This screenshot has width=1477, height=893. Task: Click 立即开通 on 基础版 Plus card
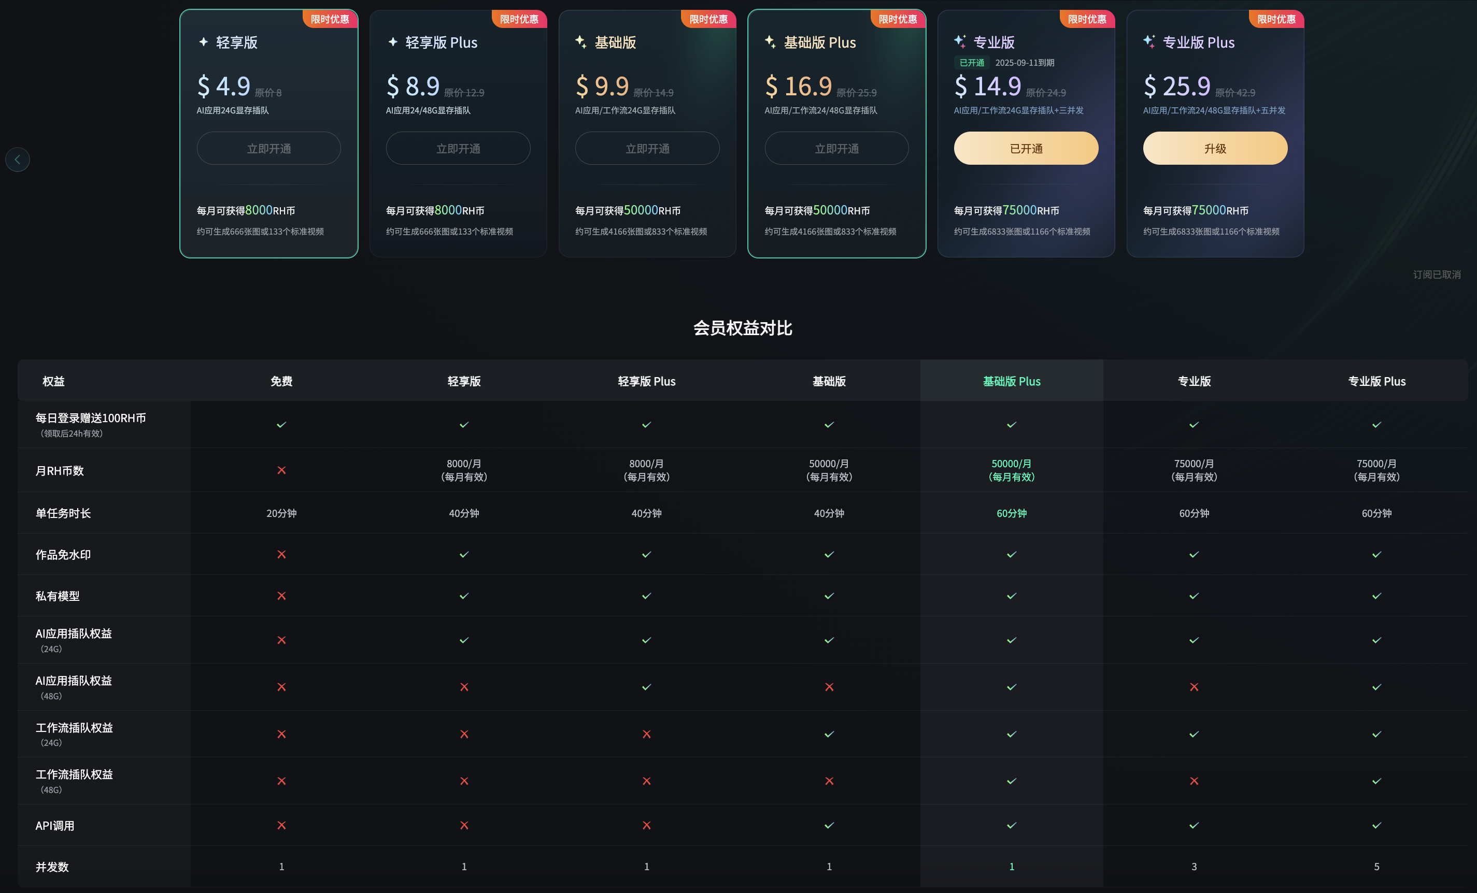[837, 148]
